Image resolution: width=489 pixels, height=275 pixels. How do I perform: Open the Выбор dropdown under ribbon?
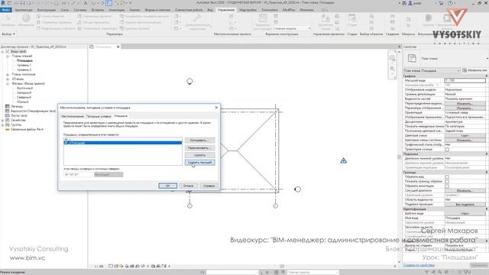(8, 34)
